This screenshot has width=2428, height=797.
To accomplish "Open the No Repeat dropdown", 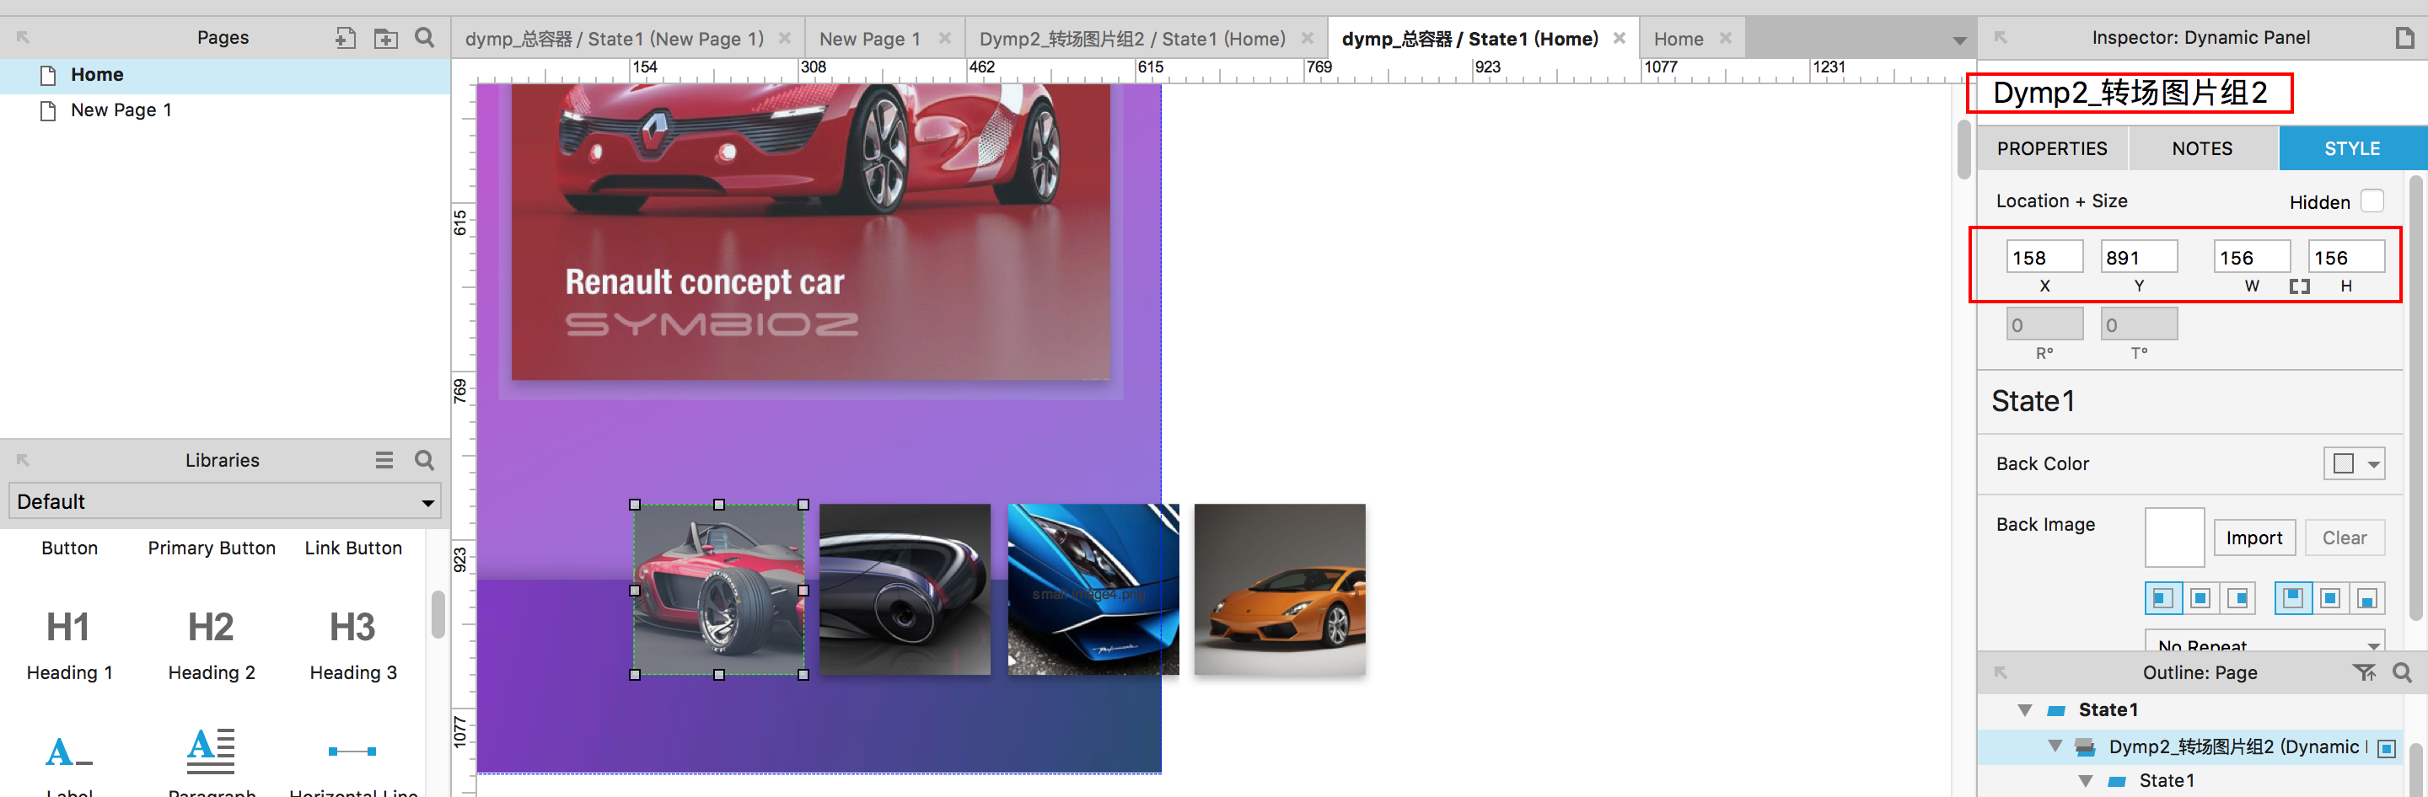I will pos(2265,640).
